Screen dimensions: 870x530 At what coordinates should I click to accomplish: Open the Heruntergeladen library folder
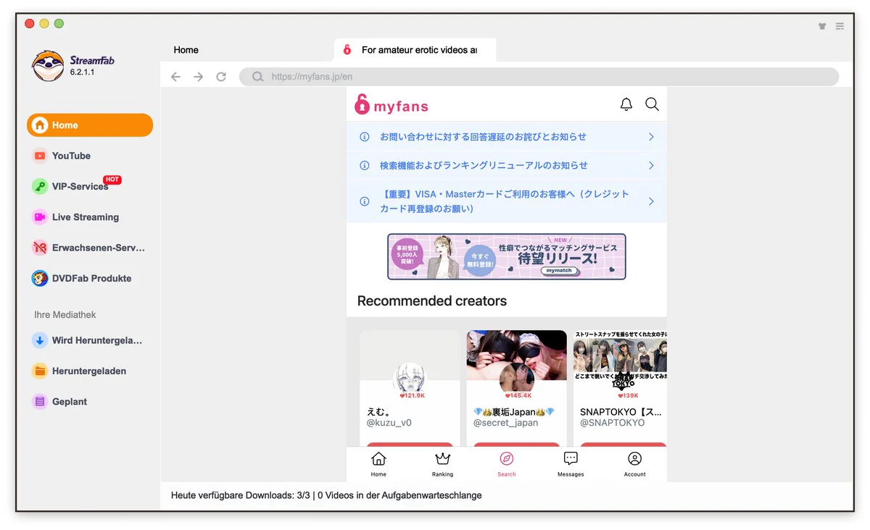point(90,371)
